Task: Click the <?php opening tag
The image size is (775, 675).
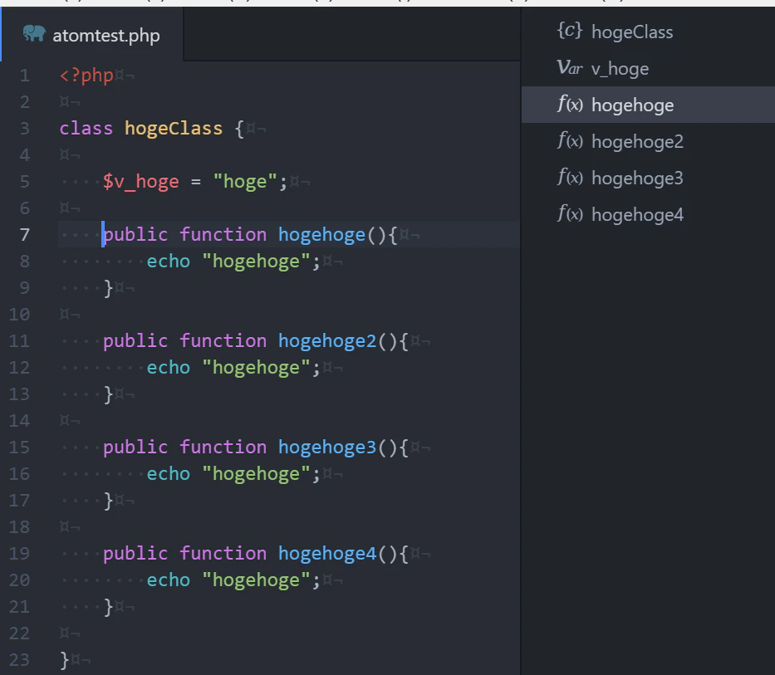Action: click(x=86, y=76)
